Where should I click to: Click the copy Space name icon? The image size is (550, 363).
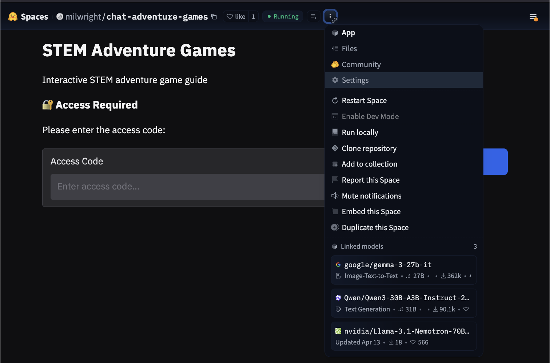click(214, 17)
